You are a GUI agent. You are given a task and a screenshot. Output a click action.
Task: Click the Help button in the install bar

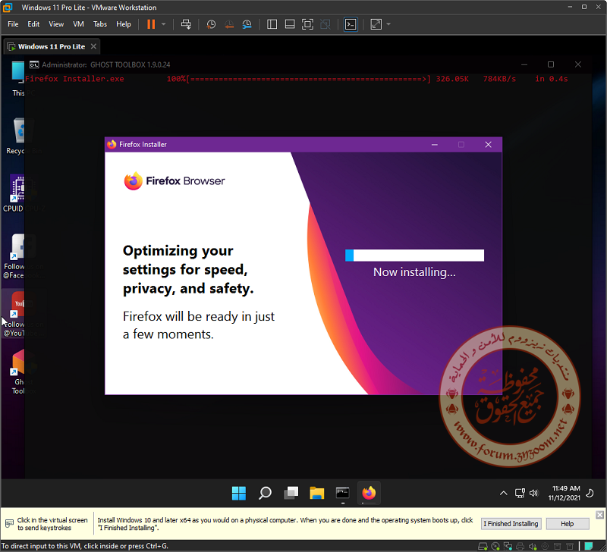(567, 524)
